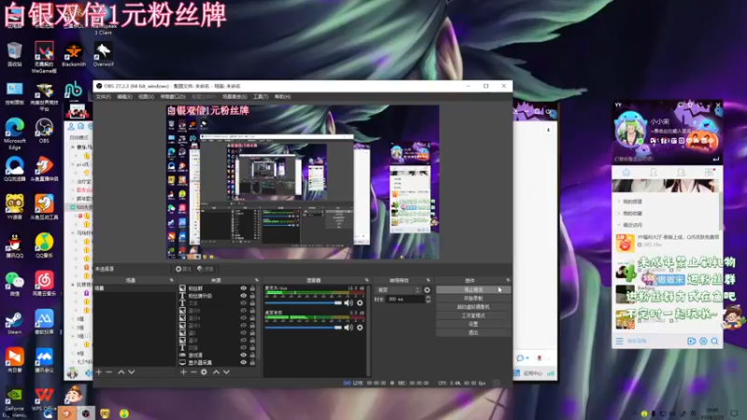Image resolution: width=747 pixels, height=420 pixels.
Task: Move scene down with arrow icon
Action: pos(132,371)
